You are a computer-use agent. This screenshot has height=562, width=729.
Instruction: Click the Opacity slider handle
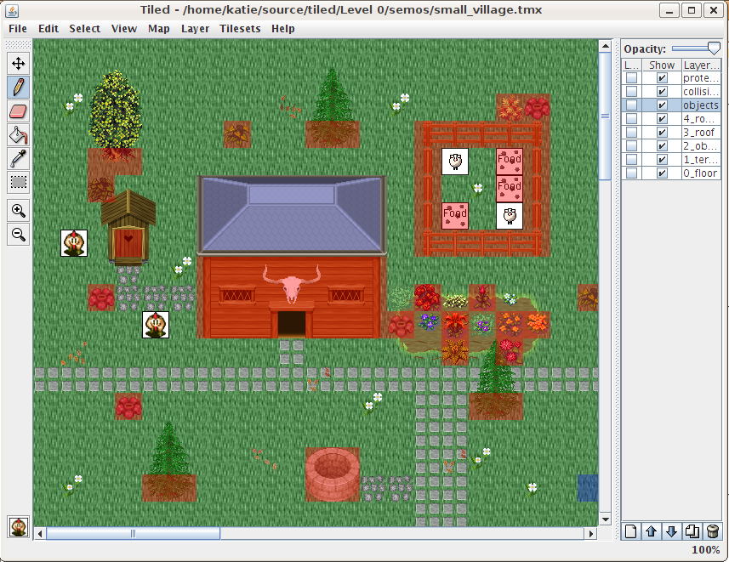pyautogui.click(x=713, y=49)
